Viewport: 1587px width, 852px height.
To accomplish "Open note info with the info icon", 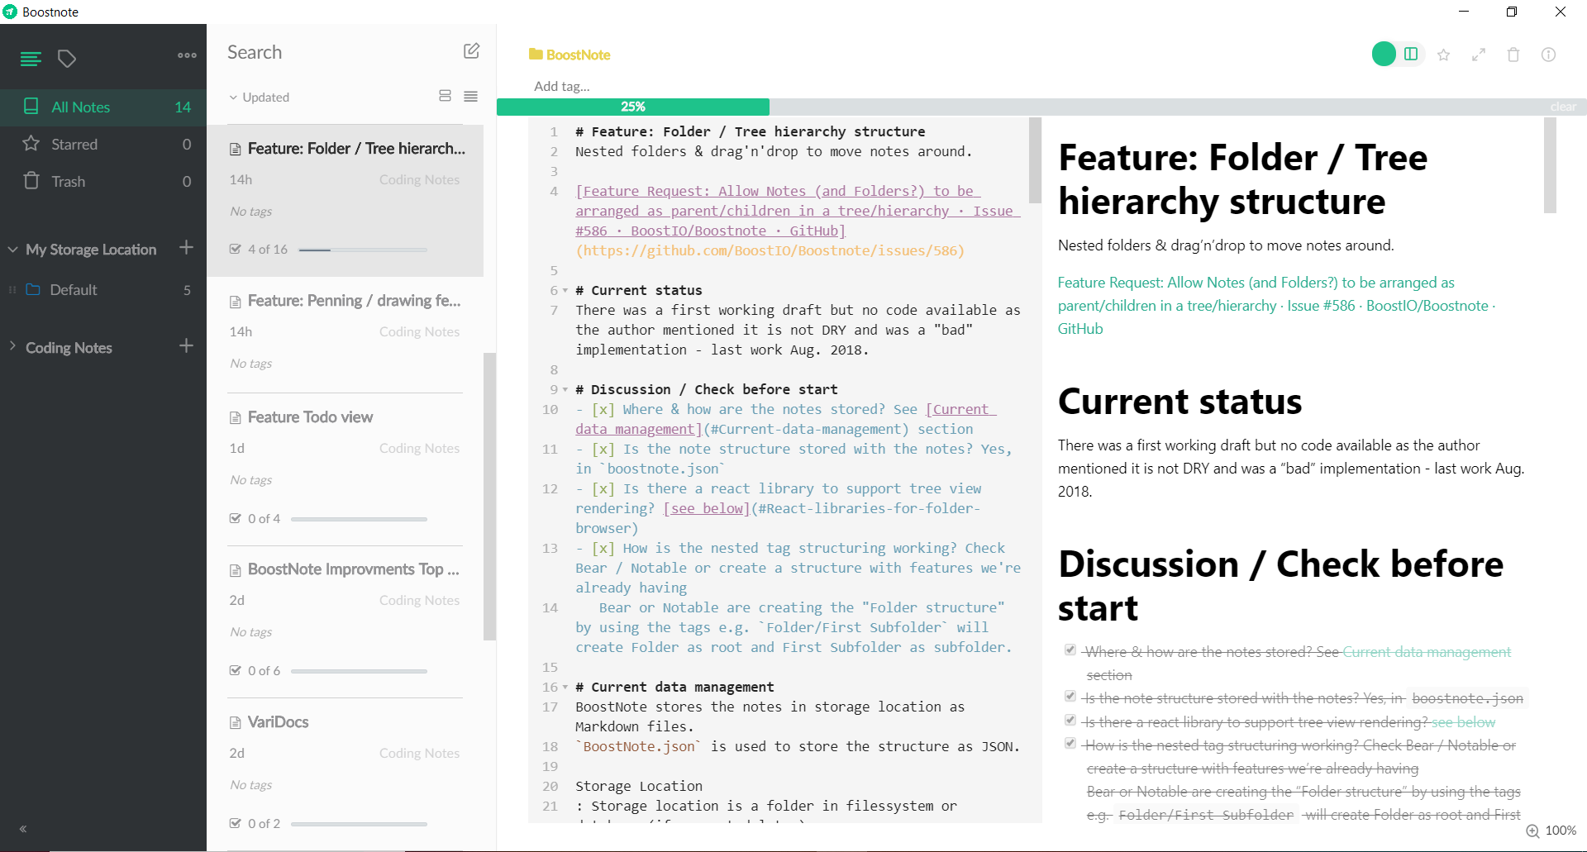I will click(1549, 55).
